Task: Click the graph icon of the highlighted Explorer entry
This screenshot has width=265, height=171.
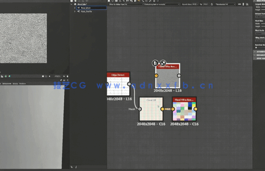Action: [x=79, y=8]
